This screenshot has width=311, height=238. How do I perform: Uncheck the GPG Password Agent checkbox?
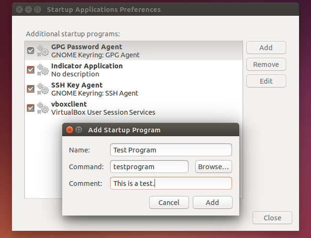31,51
